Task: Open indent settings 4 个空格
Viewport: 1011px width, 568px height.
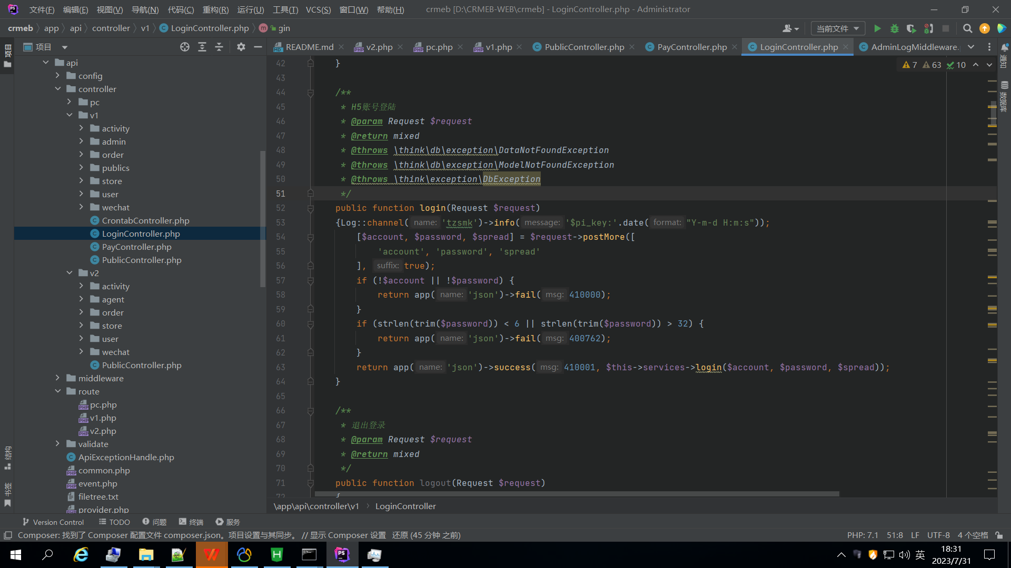Action: click(973, 535)
